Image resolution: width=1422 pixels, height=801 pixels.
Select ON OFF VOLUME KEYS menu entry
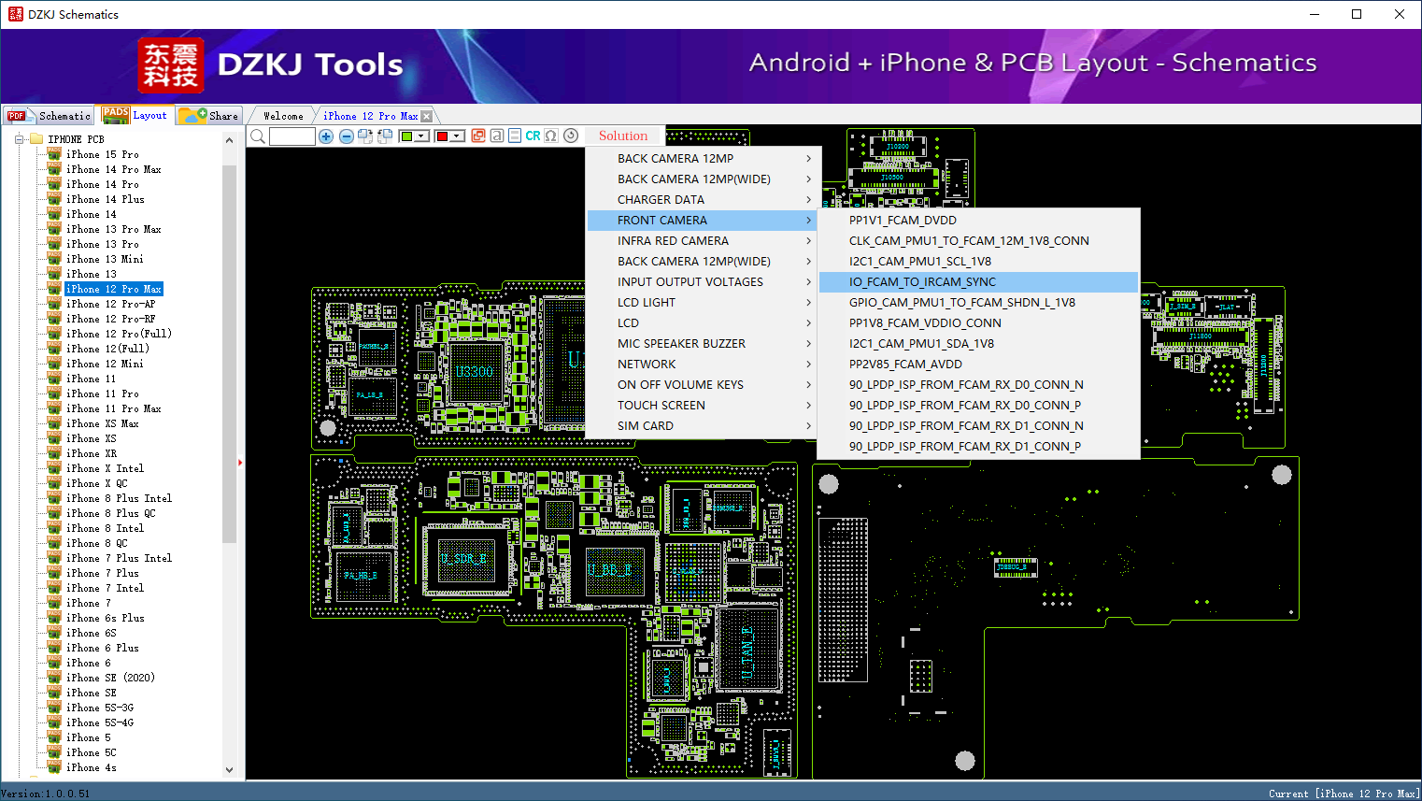click(x=703, y=385)
